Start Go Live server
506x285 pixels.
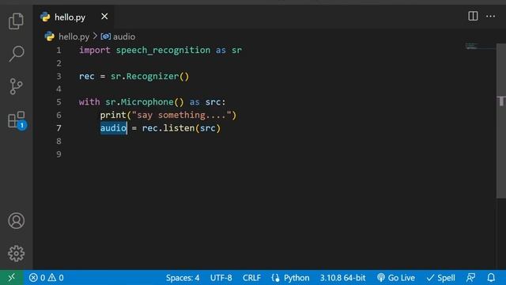(395, 278)
